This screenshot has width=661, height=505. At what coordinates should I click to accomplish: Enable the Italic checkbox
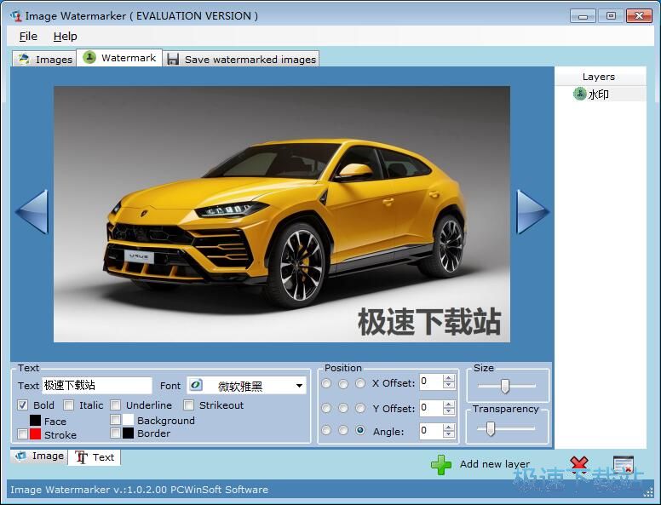pos(69,405)
